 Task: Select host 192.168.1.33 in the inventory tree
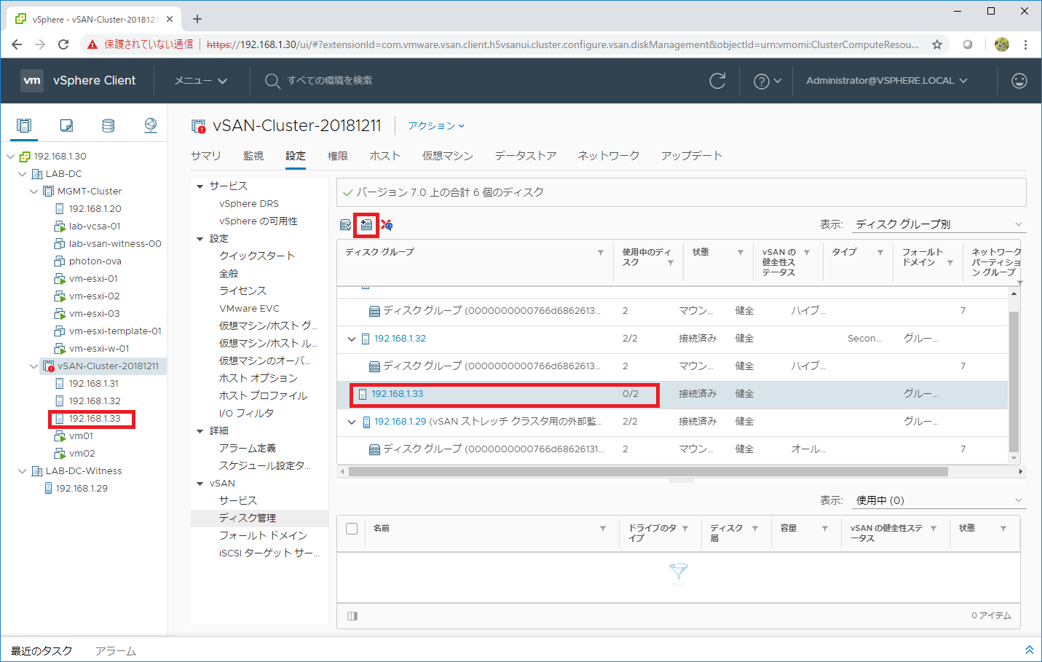click(95, 419)
